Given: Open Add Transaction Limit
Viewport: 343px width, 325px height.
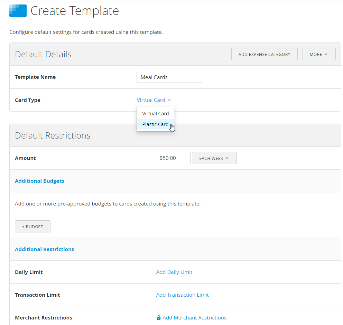Looking at the screenshot, I should click(x=182, y=295).
